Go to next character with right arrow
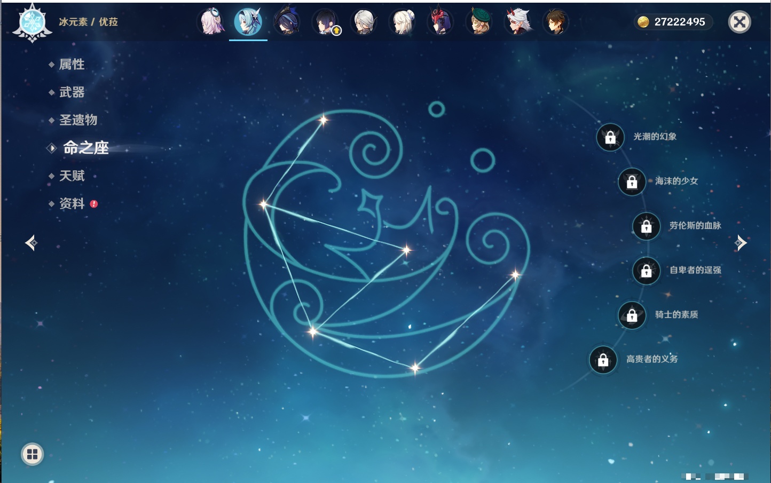The width and height of the screenshot is (771, 483). tap(741, 243)
